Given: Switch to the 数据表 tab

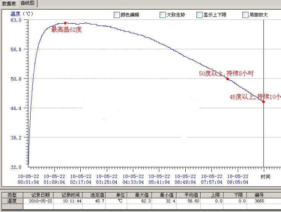Looking at the screenshot, I should (9, 4).
